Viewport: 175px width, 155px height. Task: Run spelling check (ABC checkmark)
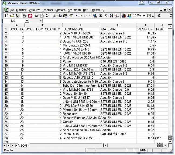(47, 16)
